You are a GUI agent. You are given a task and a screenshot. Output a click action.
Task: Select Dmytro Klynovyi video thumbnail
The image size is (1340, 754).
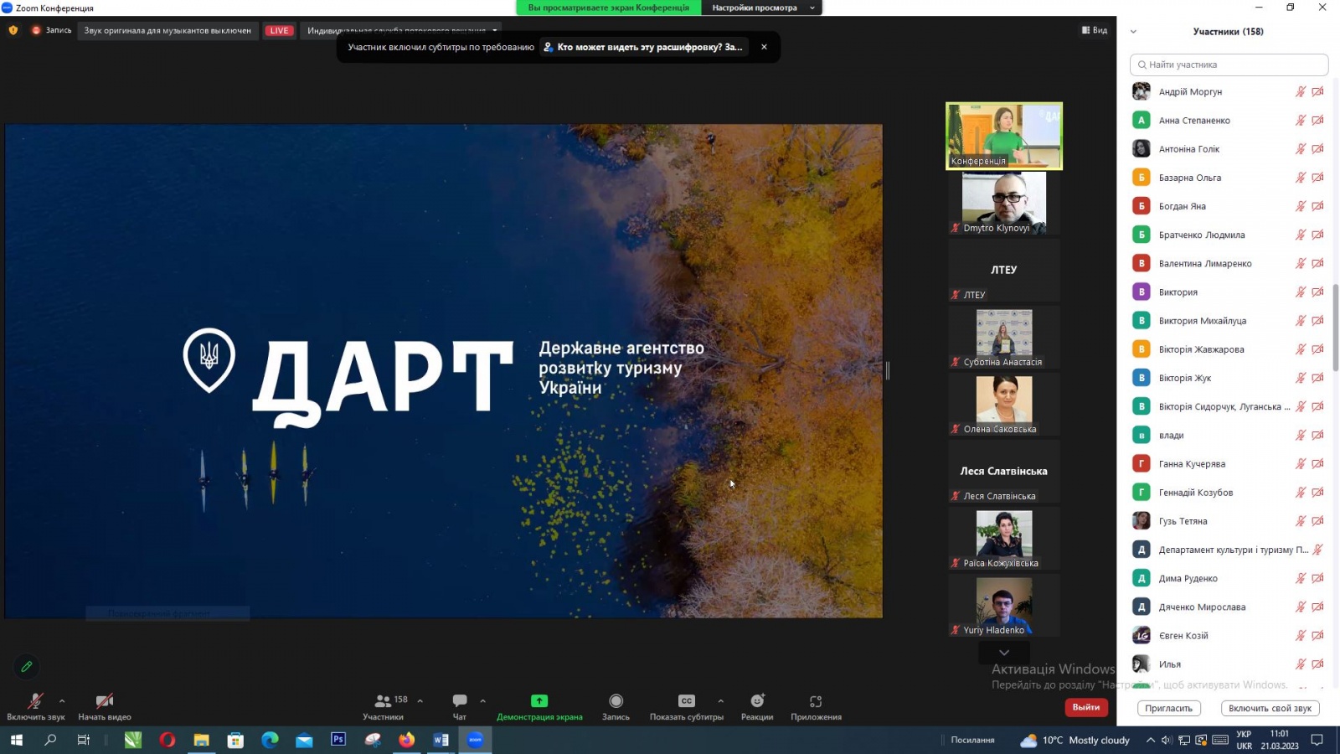(x=1004, y=203)
